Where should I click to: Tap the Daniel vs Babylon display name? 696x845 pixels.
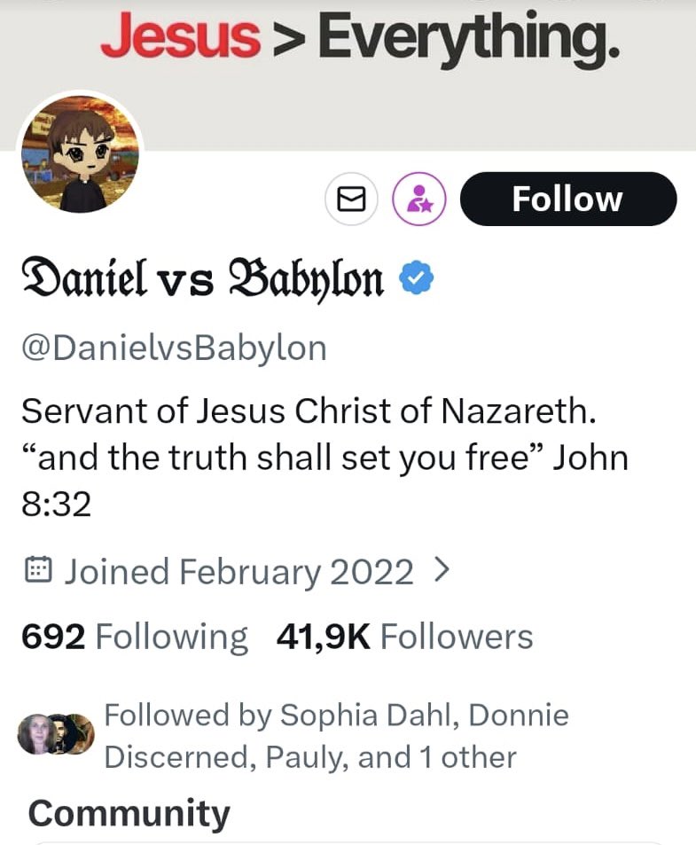tap(202, 278)
